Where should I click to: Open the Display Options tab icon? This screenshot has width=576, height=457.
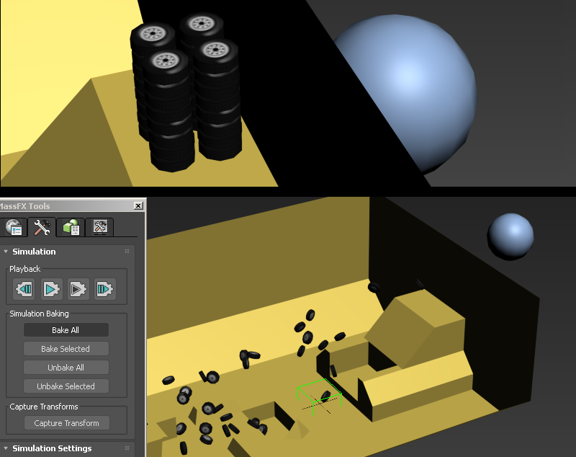[x=100, y=227]
